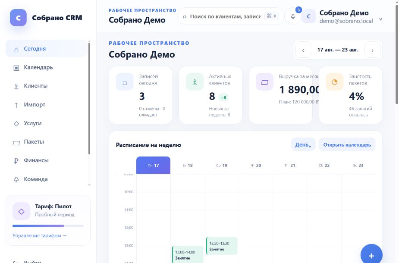Screen dimensions: 399x263
Task: Focus the Поиск по клиентам search field
Action: click(x=230, y=16)
